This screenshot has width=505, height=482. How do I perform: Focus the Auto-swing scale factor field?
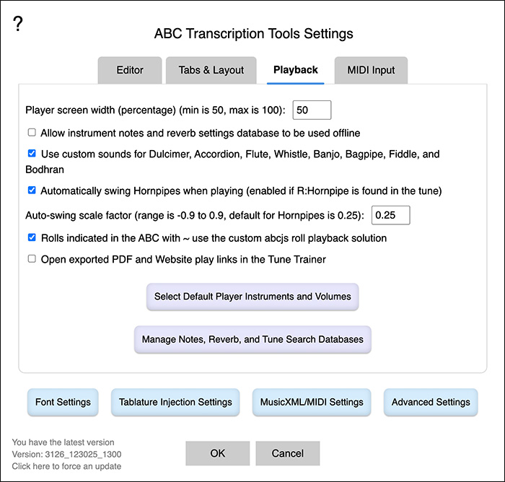pyautogui.click(x=391, y=215)
